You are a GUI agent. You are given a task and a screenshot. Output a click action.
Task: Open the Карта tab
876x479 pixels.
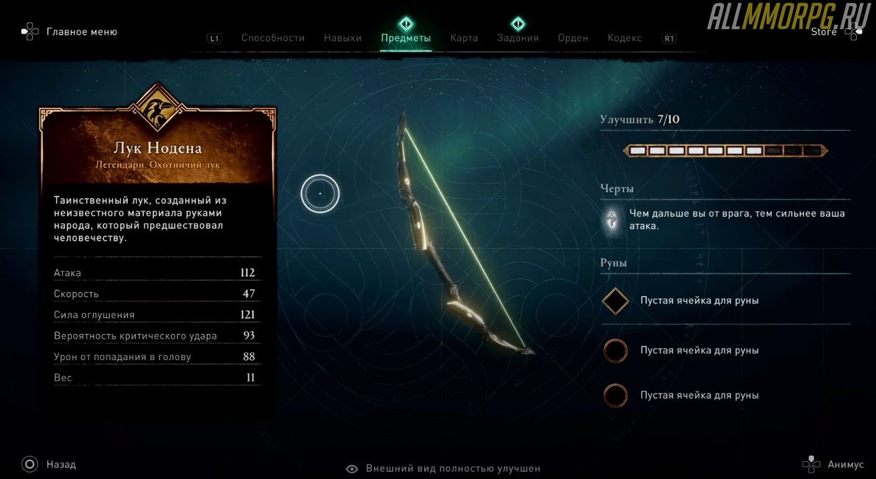[464, 38]
